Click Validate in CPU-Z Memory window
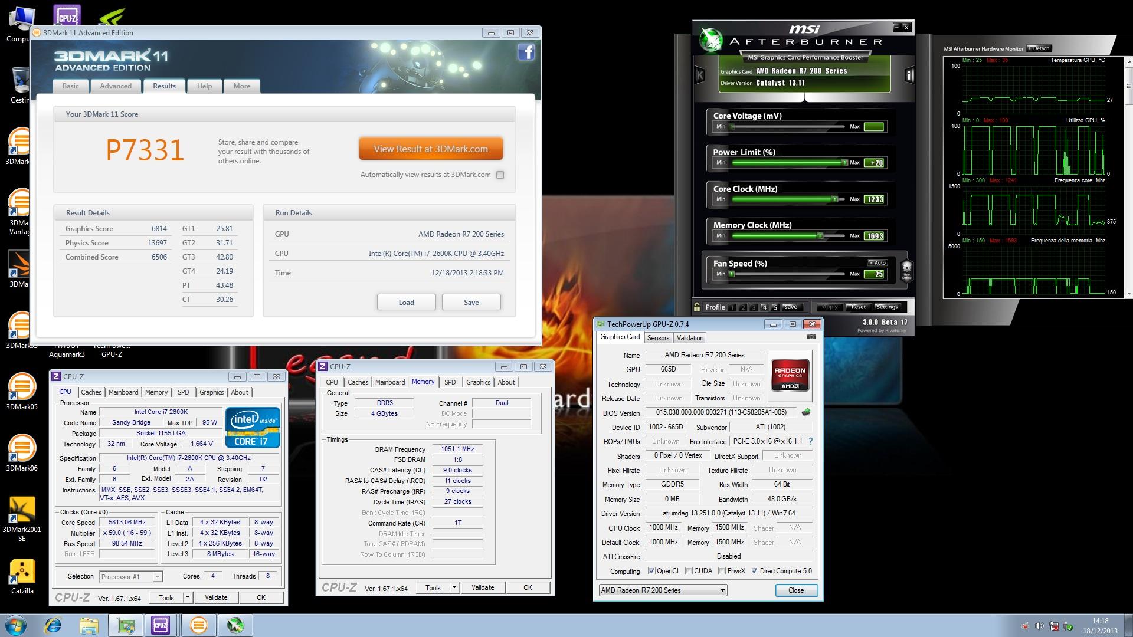The width and height of the screenshot is (1133, 637). (483, 587)
